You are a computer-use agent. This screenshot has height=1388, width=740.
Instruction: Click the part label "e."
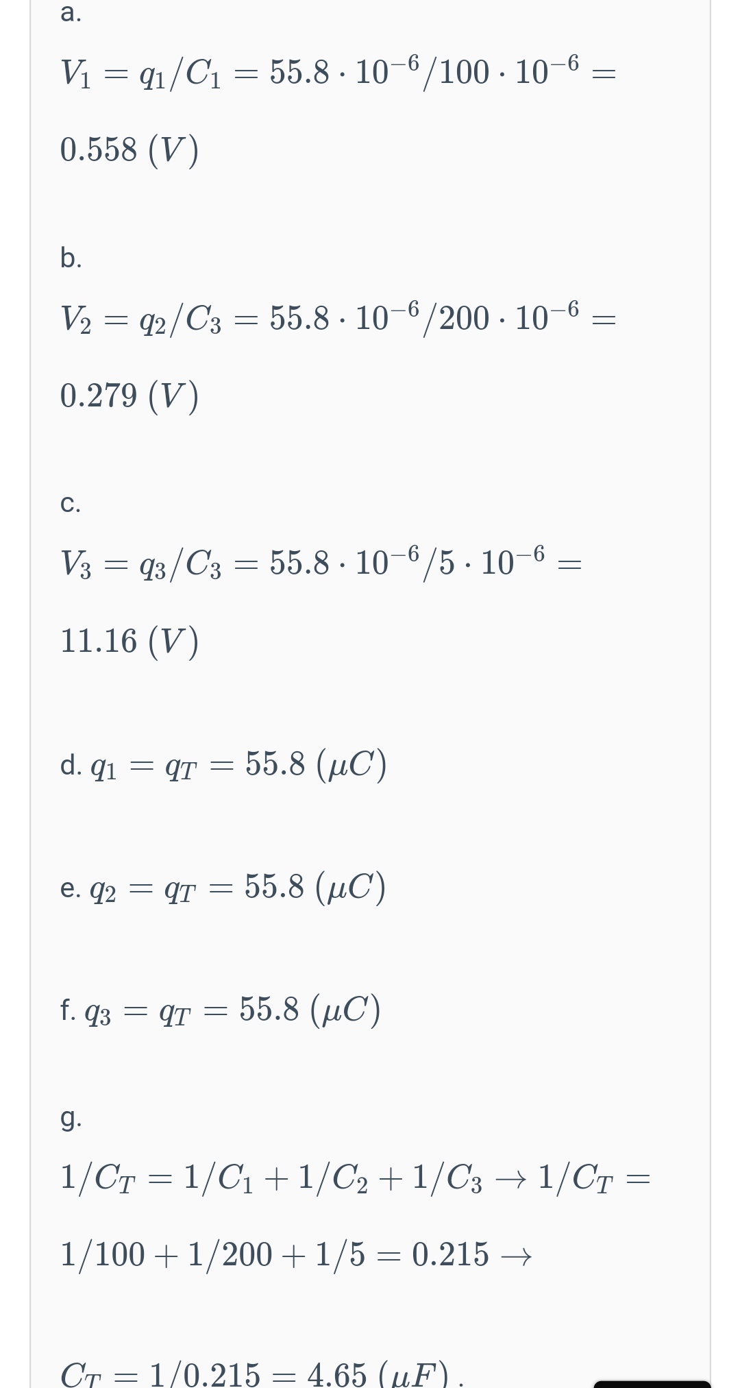pyautogui.click(x=71, y=888)
